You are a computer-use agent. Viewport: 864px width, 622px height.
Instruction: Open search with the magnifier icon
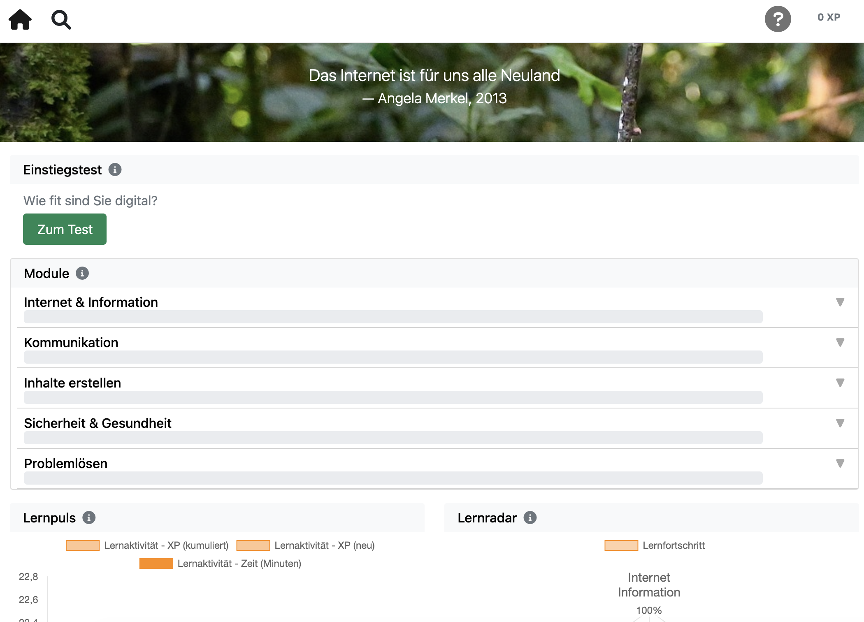[61, 20]
